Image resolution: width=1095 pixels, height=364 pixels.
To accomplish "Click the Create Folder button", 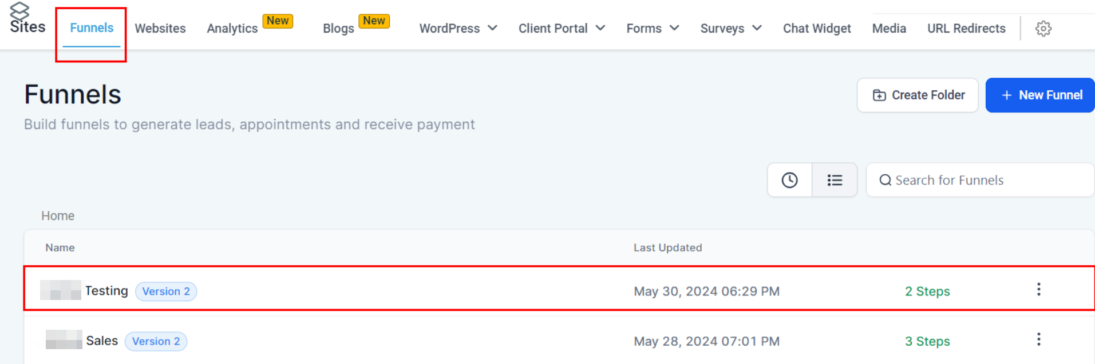I will tap(918, 95).
